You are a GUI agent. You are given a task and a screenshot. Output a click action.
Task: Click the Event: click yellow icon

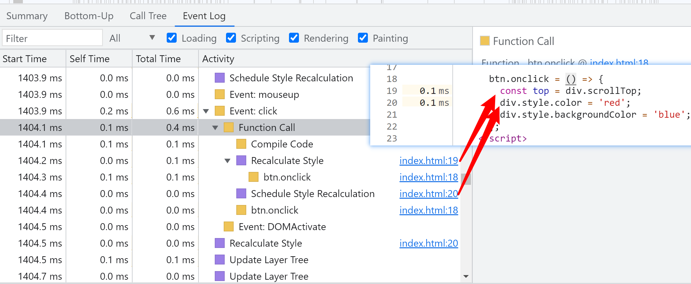click(220, 111)
